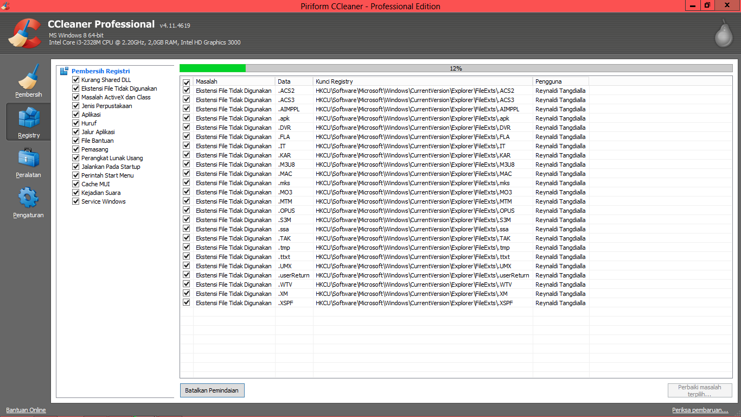
Task: Click registry key ending in .UMX
Action: (413, 266)
